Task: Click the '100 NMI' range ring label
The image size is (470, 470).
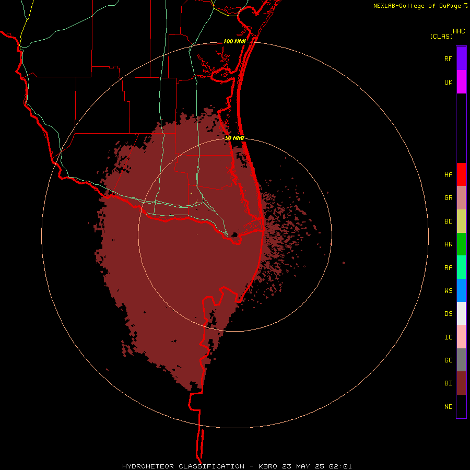Action: point(234,41)
